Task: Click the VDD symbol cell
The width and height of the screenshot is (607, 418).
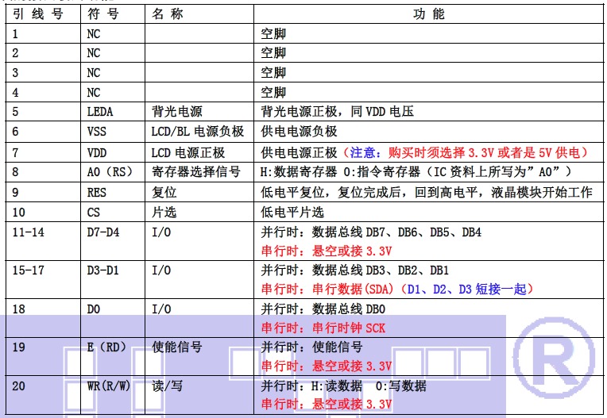Action: 96,152
